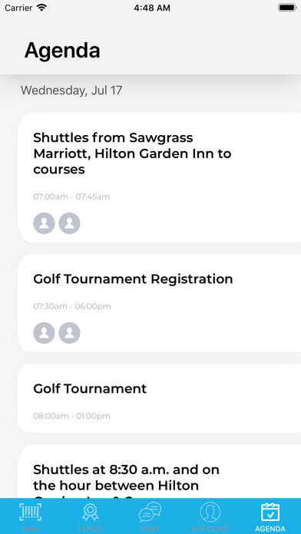This screenshot has width=301, height=534.
Task: Open the Scan barcode tab icon
Action: (x=31, y=513)
